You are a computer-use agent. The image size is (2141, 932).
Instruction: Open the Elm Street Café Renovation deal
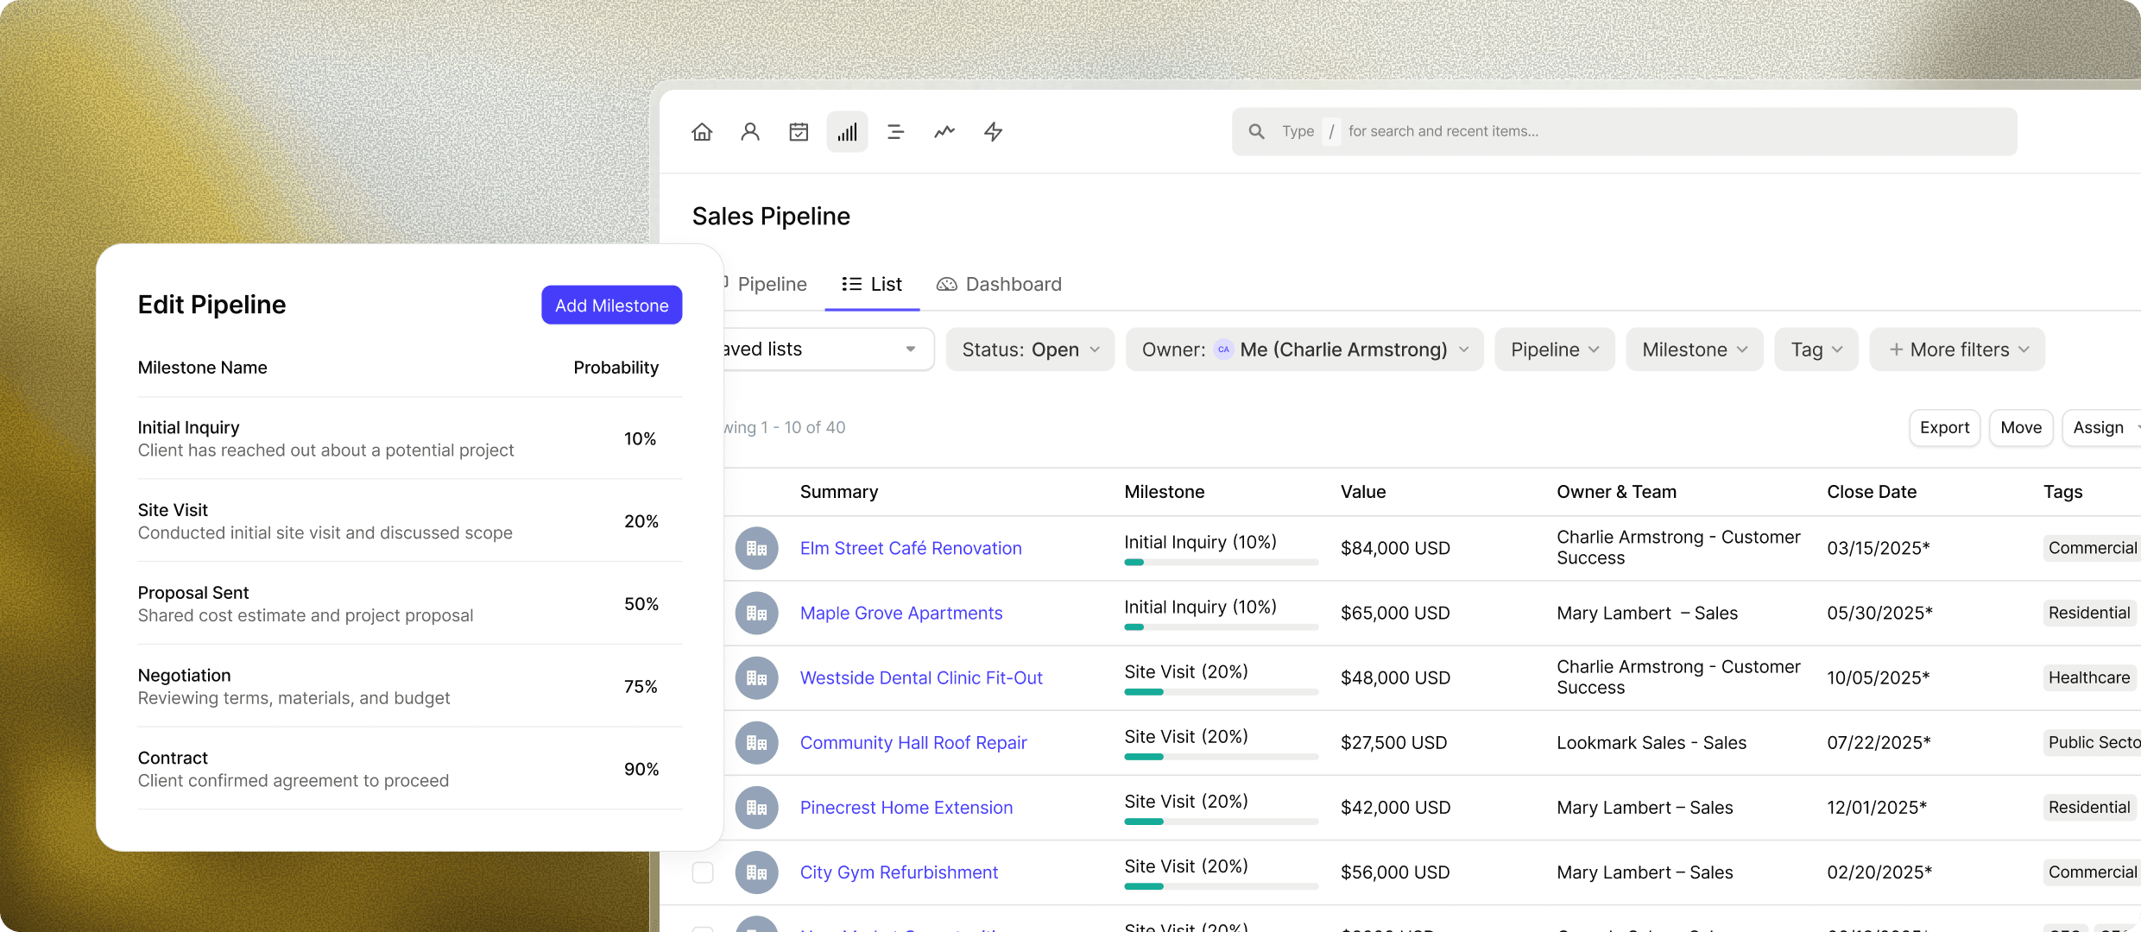click(910, 548)
